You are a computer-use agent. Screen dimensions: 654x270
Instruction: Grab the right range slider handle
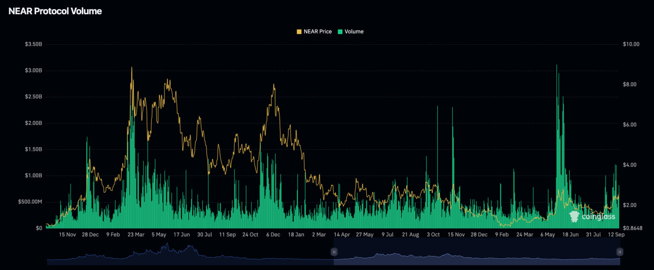click(620, 252)
